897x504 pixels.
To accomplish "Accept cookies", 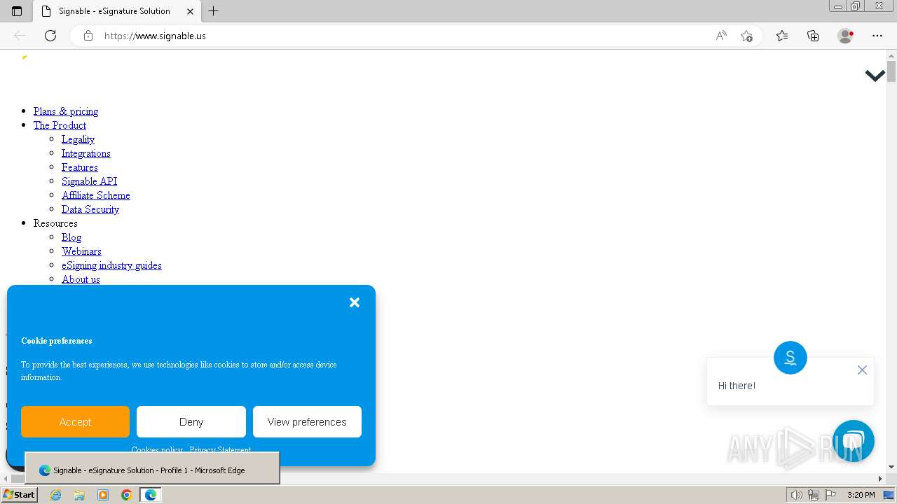I will pos(75,422).
